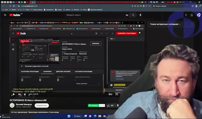The image size is (202, 119).
Task: Open the YouTube hamburger guide menu
Action: coord(5,15)
